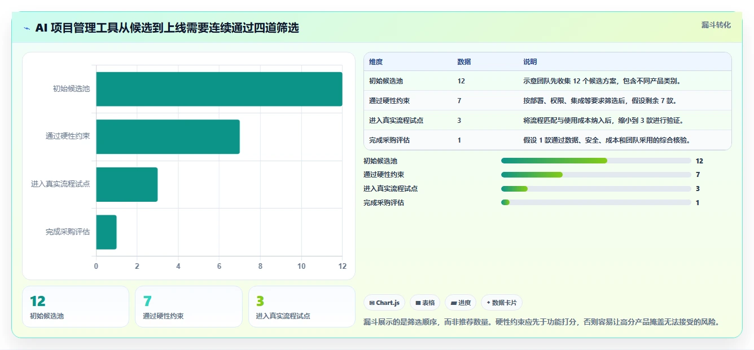Click the 进入真实流程试点 chart bar
Image resolution: width=754 pixels, height=350 pixels.
126,184
